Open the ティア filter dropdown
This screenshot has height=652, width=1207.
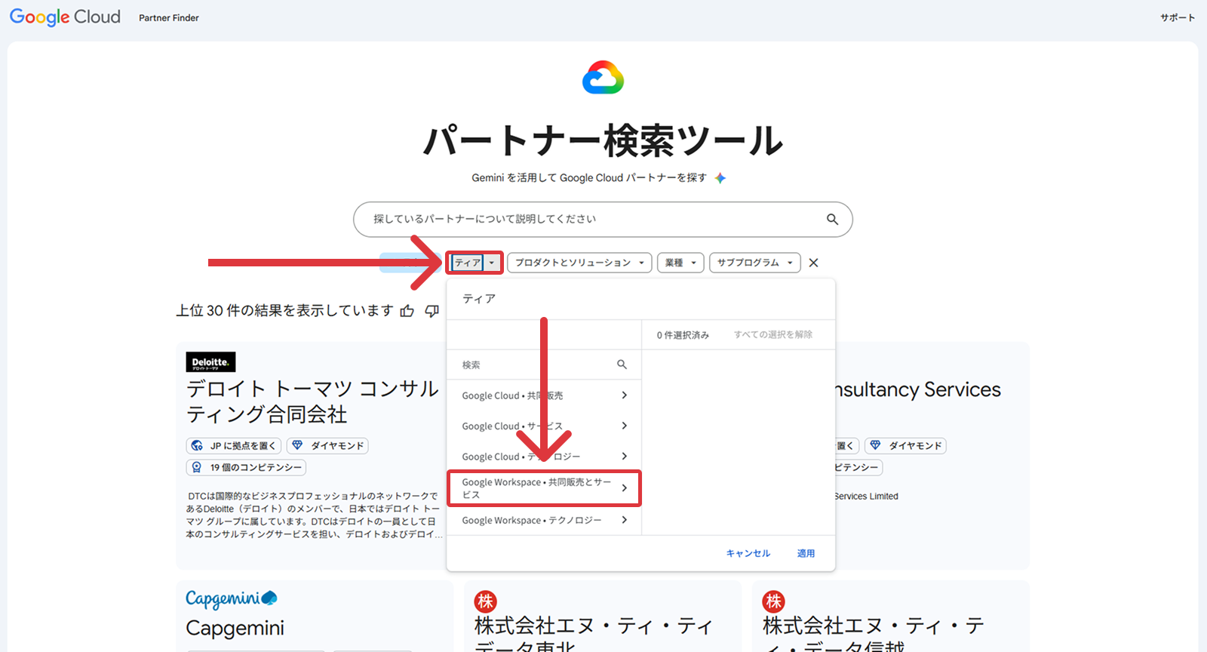475,263
